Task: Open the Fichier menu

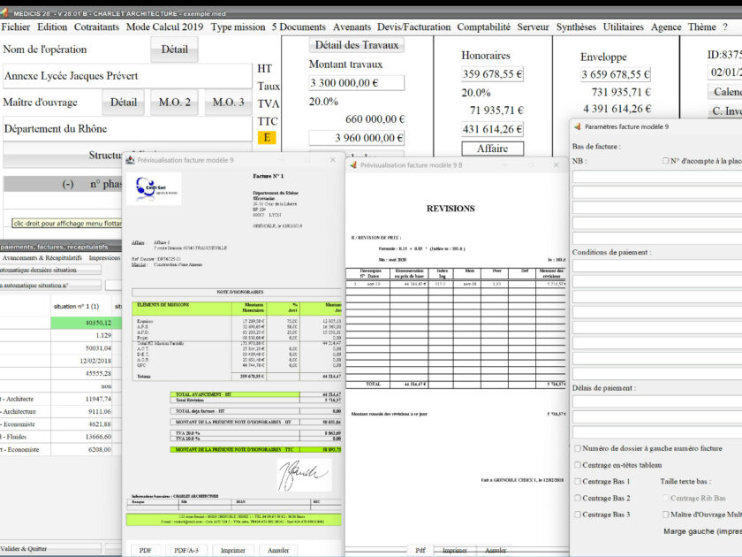Action: [x=16, y=27]
